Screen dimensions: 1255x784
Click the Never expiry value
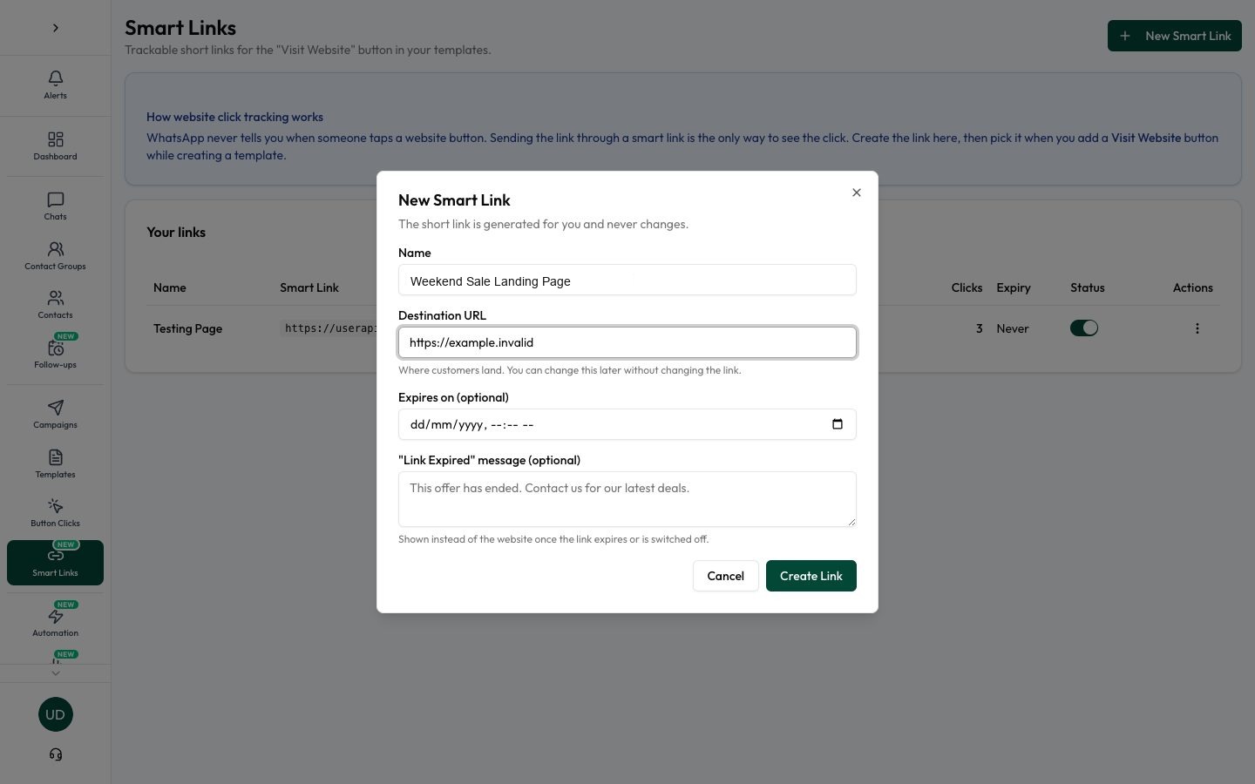[1013, 328]
